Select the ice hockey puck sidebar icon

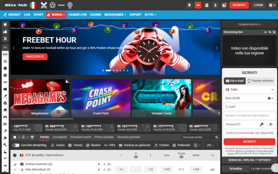point(5,89)
